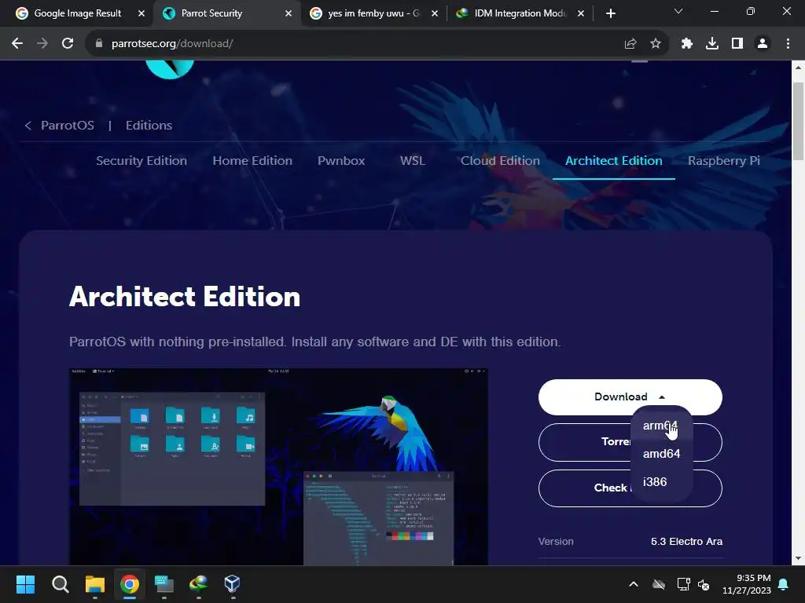Select the Raspberry Pi tab
Viewport: 805px width, 603px height.
coord(723,160)
